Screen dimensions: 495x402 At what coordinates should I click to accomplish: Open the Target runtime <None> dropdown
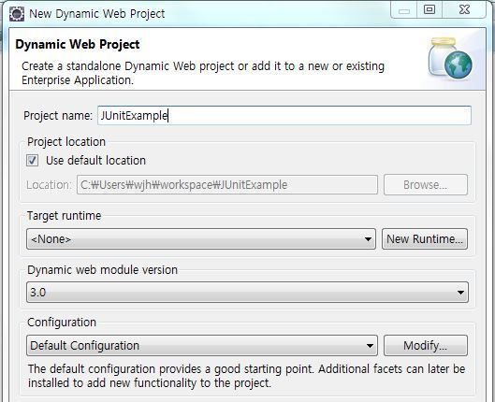(x=201, y=239)
